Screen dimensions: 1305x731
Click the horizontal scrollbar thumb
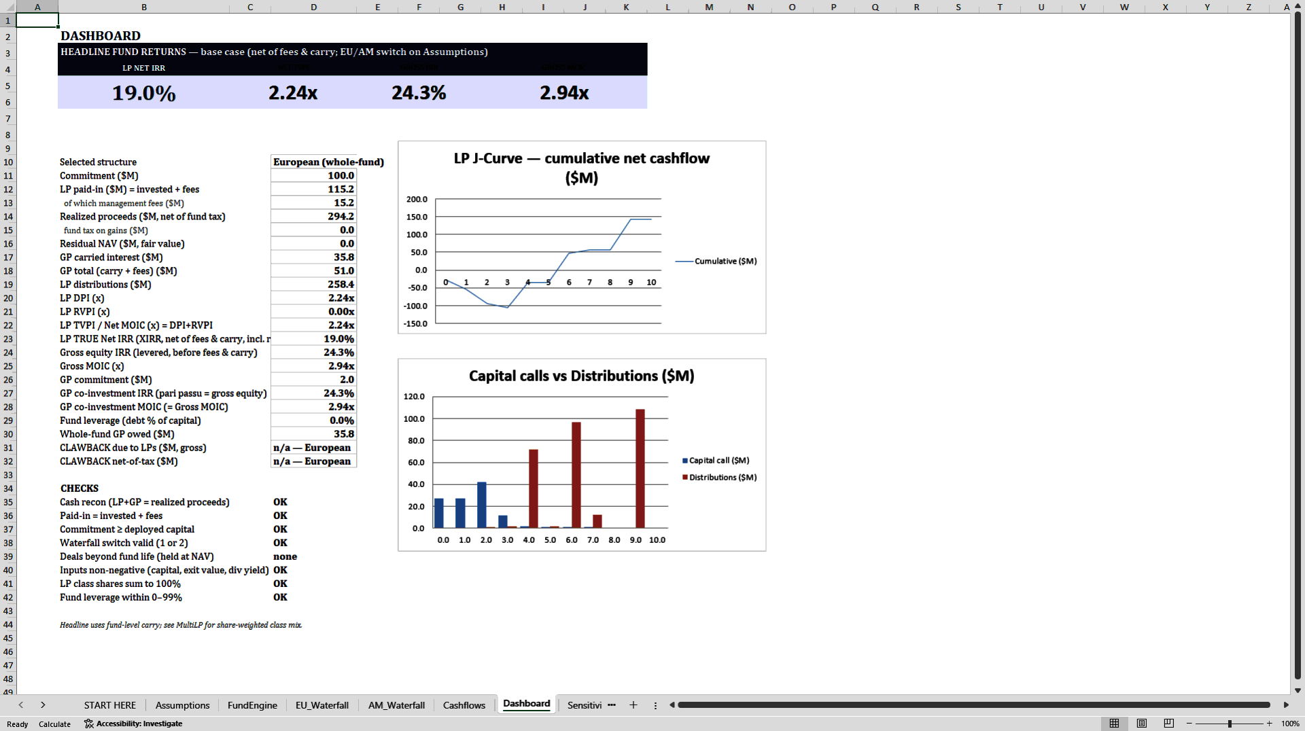coord(973,705)
